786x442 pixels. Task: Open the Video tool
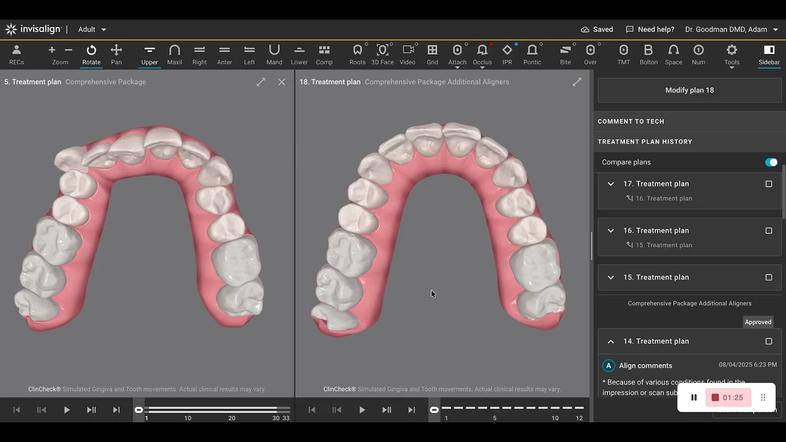(x=408, y=54)
